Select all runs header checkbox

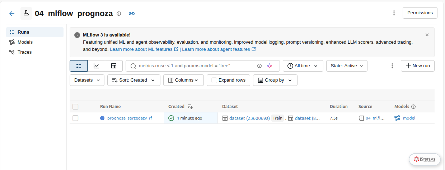[75, 107]
